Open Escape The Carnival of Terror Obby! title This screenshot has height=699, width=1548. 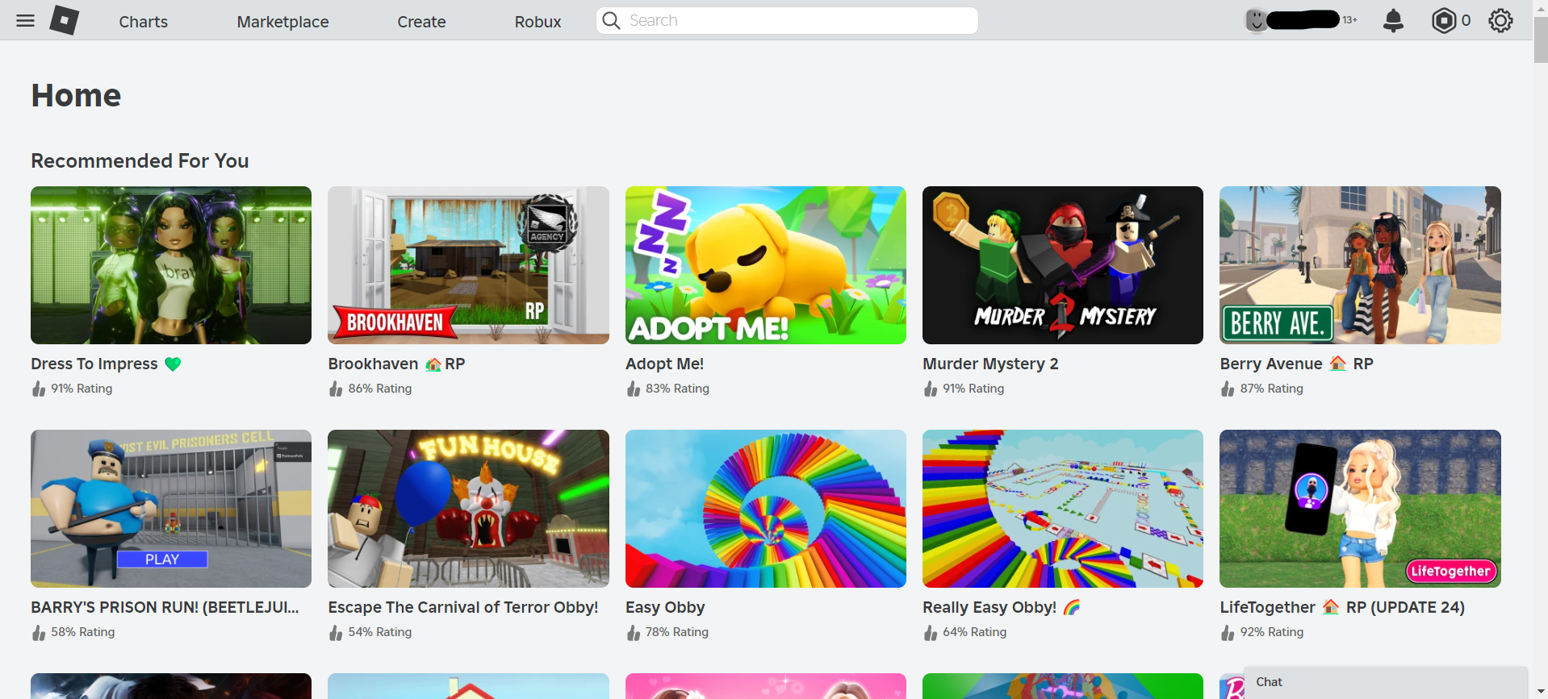[x=463, y=607]
